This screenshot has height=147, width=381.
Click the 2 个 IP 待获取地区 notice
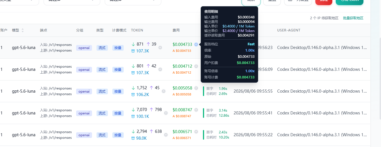[324, 18]
